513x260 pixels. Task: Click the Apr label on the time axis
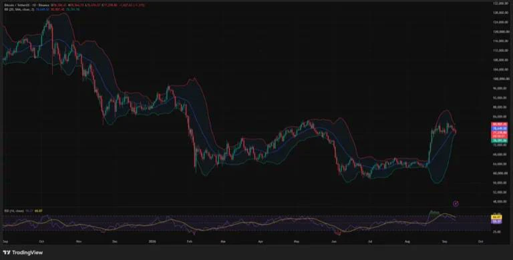pos(261,242)
